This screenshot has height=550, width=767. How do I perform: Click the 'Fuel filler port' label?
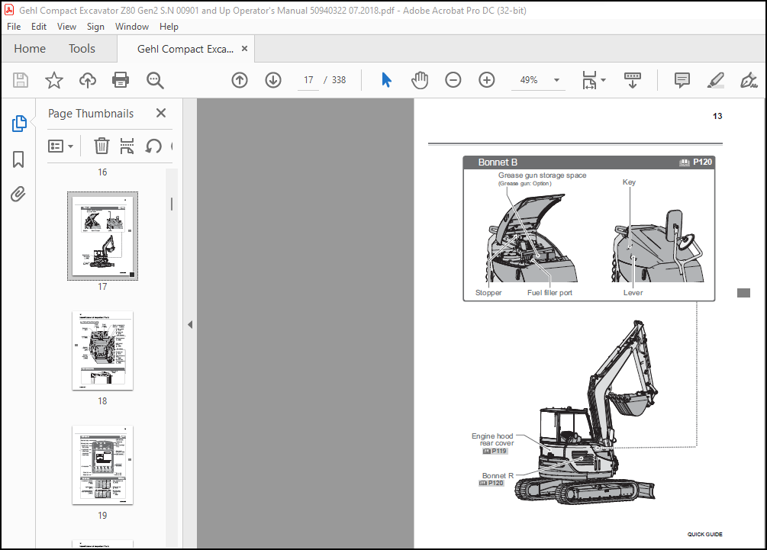[x=549, y=292]
